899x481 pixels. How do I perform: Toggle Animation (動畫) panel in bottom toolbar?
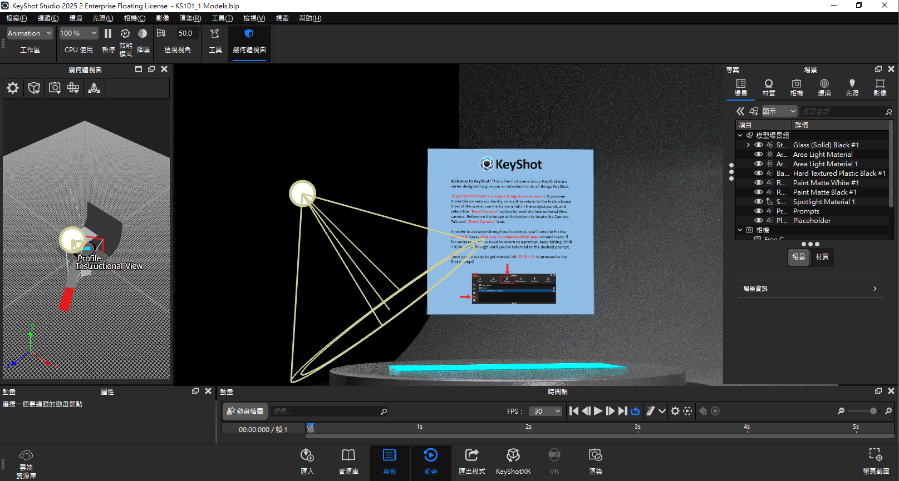point(431,462)
